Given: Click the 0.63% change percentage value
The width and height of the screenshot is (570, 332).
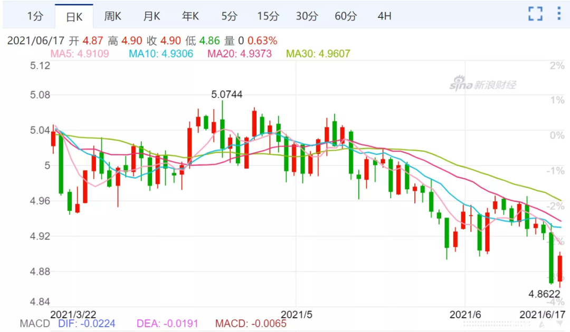Looking at the screenshot, I should pyautogui.click(x=262, y=41).
